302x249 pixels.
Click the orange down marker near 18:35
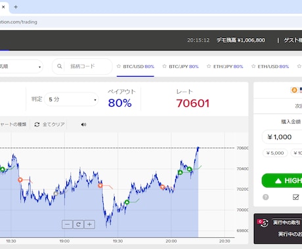point(20,180)
